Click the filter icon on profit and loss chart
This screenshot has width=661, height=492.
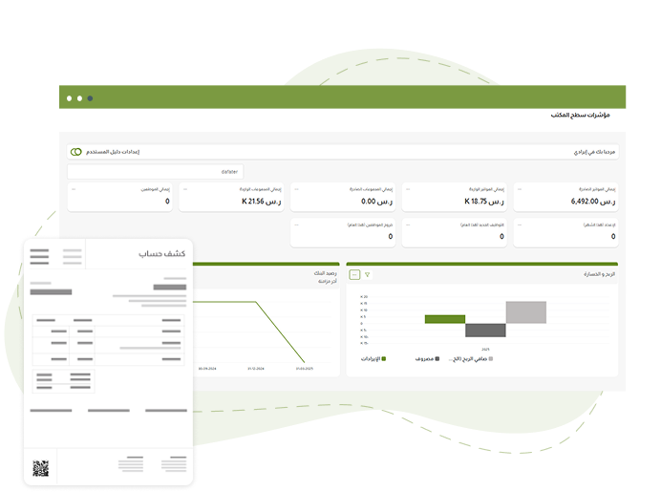coord(368,274)
